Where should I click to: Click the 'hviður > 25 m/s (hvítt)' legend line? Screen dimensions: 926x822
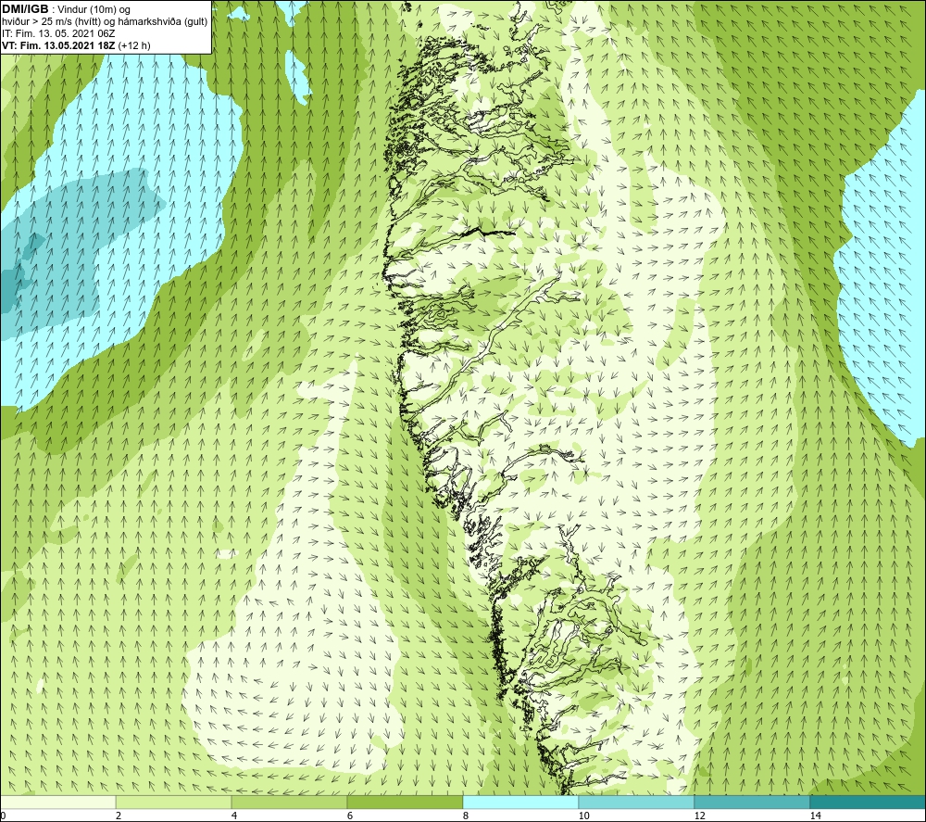pyautogui.click(x=105, y=21)
